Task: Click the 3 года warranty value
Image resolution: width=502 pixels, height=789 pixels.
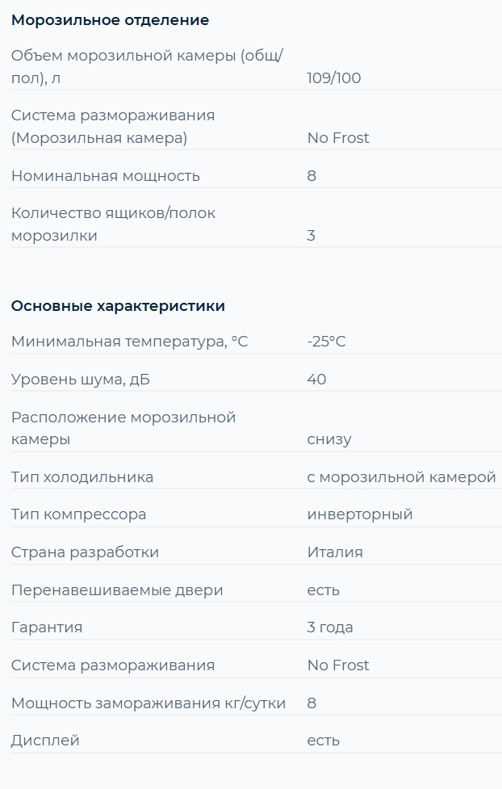Action: [x=330, y=627]
